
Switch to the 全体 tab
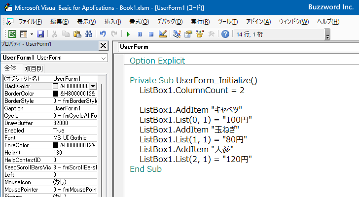coord(10,68)
